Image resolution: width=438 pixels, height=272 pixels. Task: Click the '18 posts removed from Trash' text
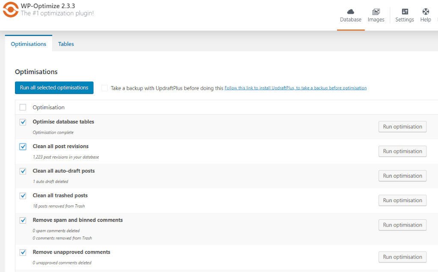(59, 206)
